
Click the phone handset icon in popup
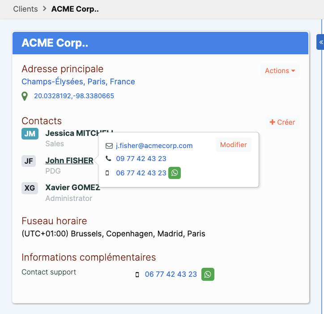pos(108,158)
